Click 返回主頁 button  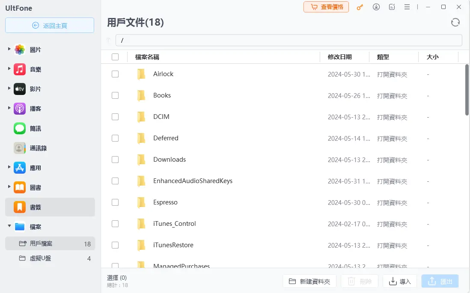[50, 26]
